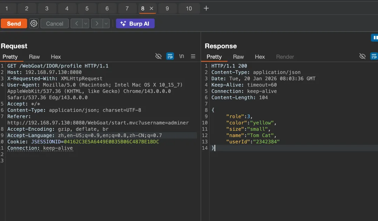
Task: Toggle word wrap icon in Response panel
Action: [374, 56]
